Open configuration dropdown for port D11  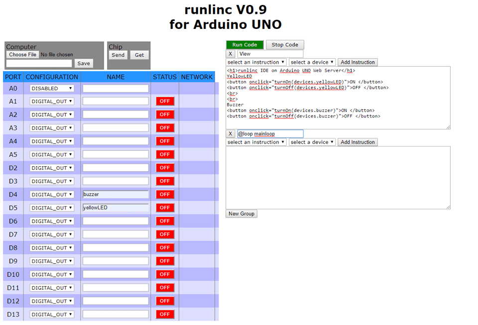click(x=52, y=288)
